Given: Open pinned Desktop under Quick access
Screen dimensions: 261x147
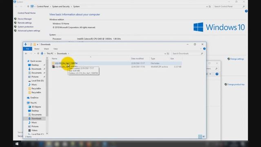Looking at the screenshot, I should pos(35,65).
